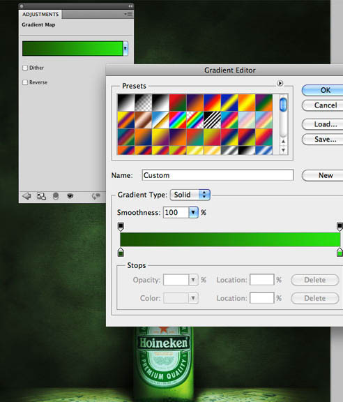Open the Adjustments panel options menu icon
Viewport: 343px width, 402px height.
(128, 14)
